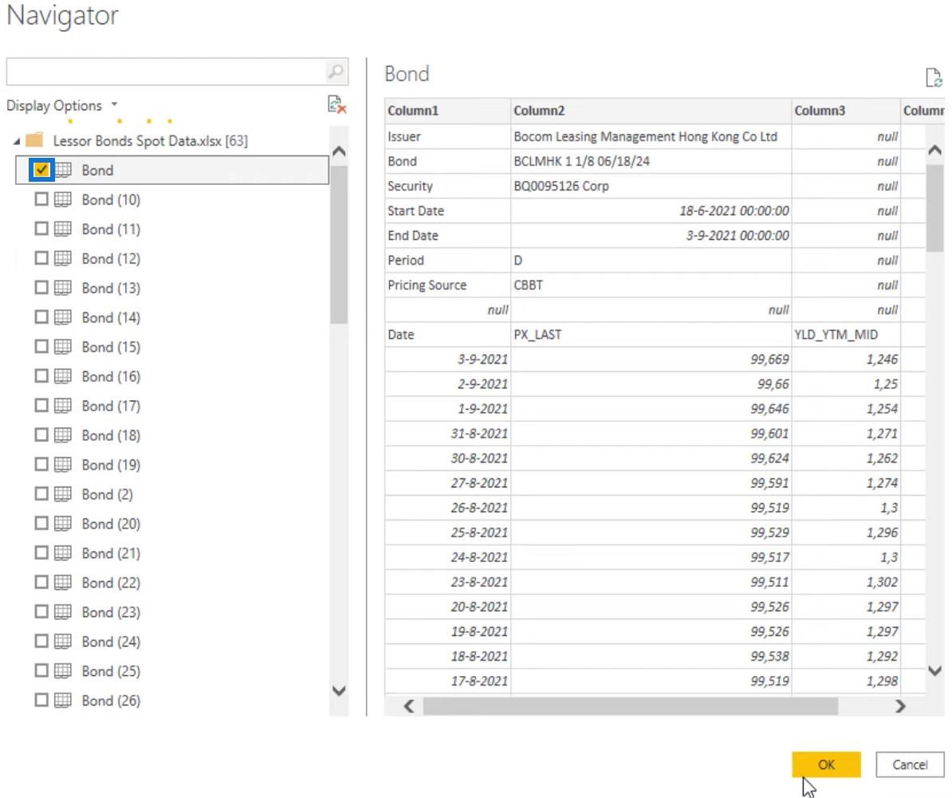The width and height of the screenshot is (952, 798).
Task: Click the date cell '17-8-2021'
Action: [447, 681]
